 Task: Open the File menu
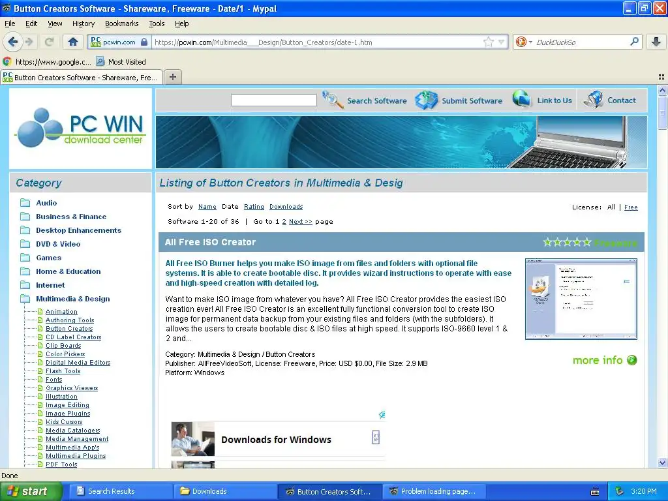tap(10, 23)
